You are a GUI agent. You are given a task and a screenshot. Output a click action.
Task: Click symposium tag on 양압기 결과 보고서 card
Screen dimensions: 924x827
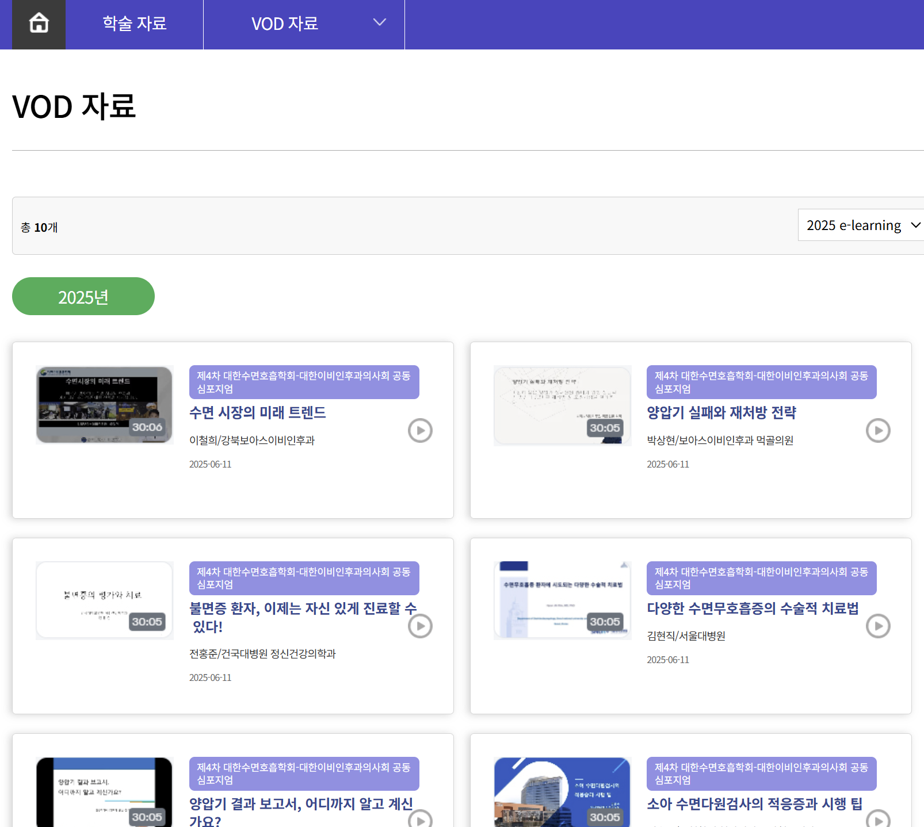[x=304, y=774]
